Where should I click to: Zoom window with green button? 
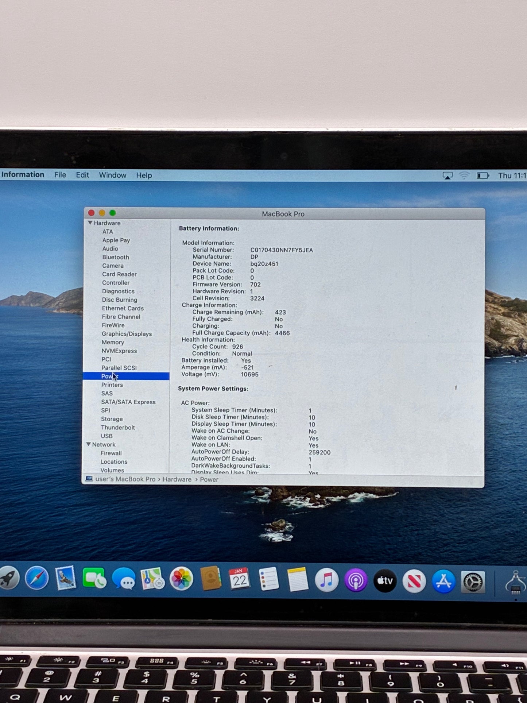point(113,213)
